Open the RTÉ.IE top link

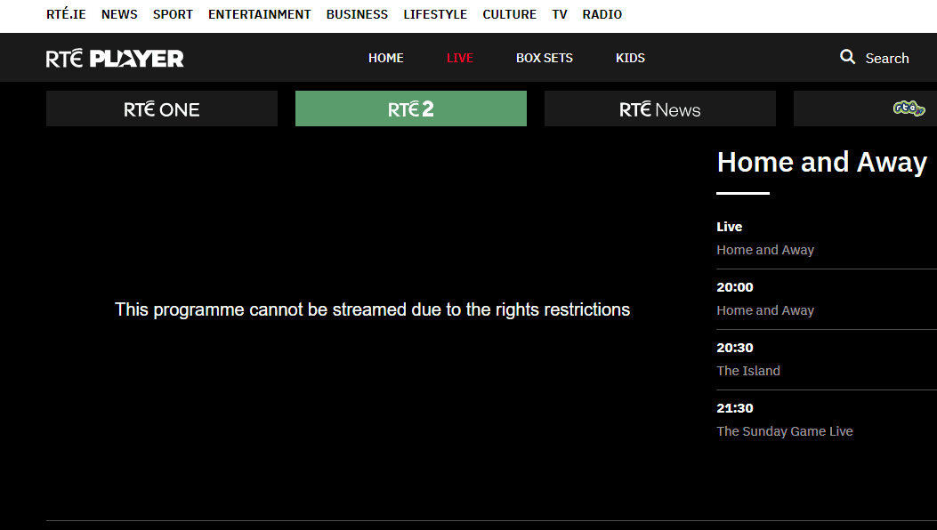point(66,14)
